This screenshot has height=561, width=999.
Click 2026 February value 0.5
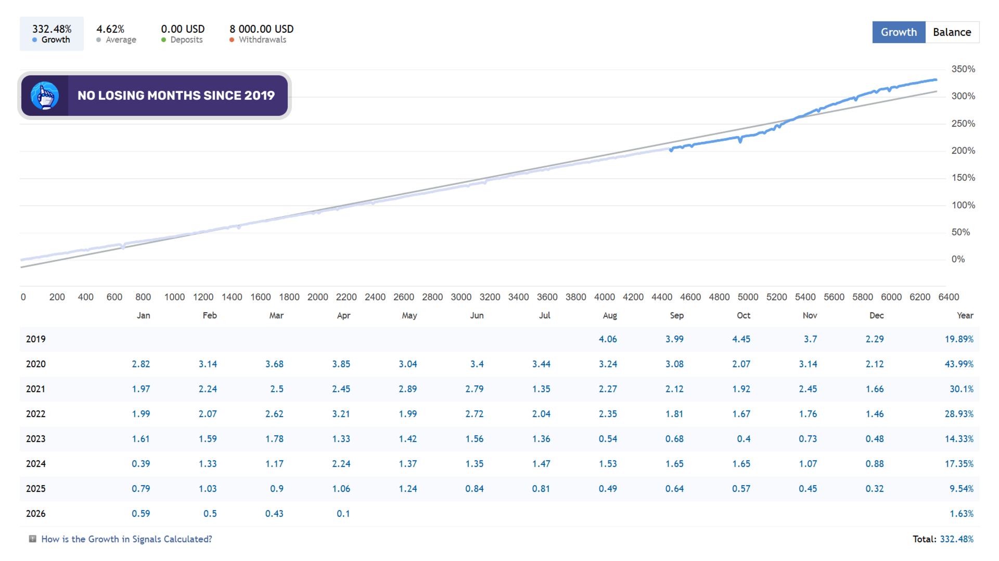coord(210,514)
